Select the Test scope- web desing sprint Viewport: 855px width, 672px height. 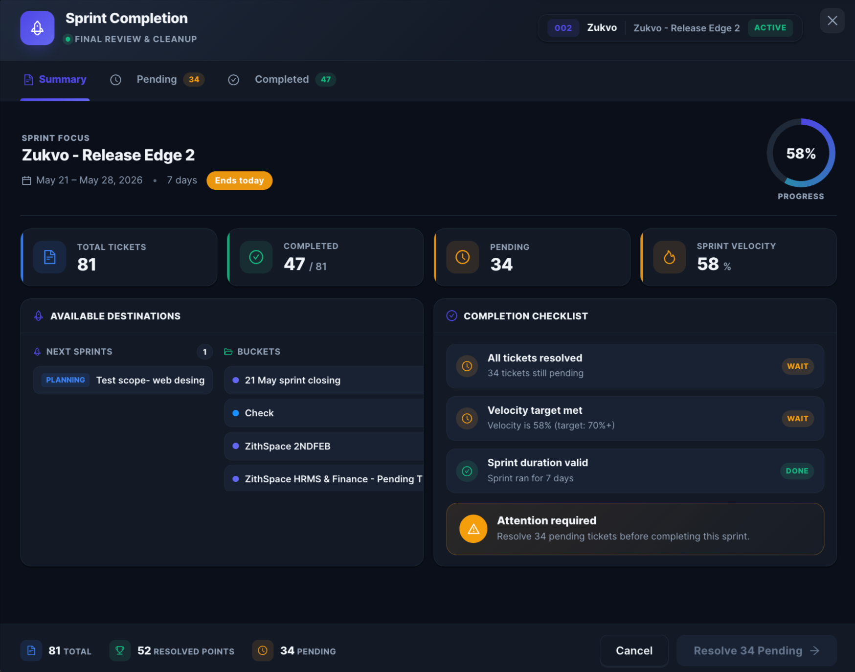click(123, 380)
